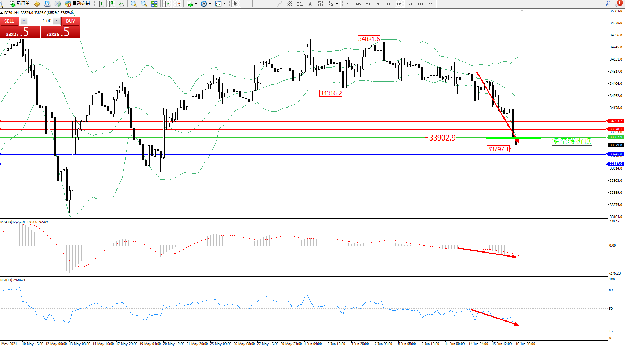Select the Fibonacci retracement tool
The image size is (625, 348).
[300, 4]
